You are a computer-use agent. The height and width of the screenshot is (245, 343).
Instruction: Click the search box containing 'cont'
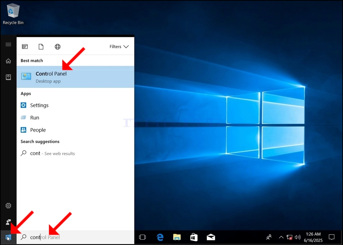tap(75, 237)
